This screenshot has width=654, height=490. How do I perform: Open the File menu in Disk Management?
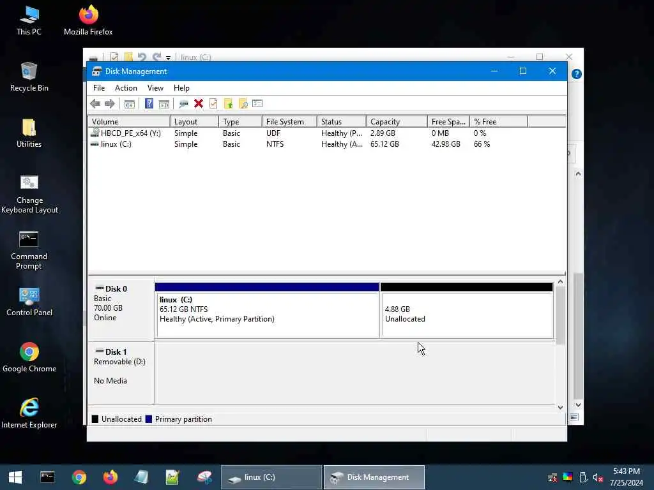pos(99,88)
